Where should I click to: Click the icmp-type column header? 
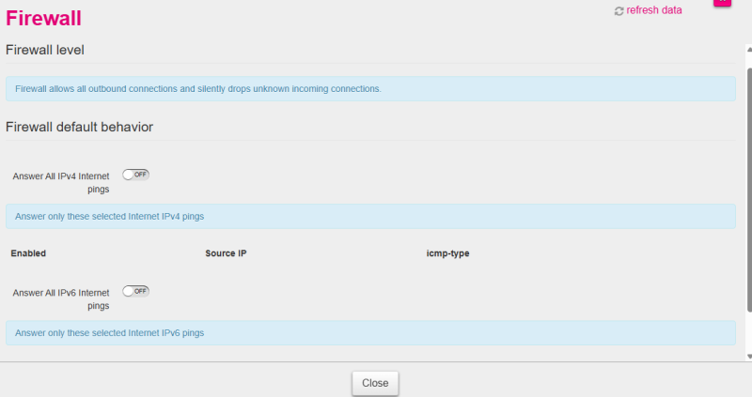448,253
